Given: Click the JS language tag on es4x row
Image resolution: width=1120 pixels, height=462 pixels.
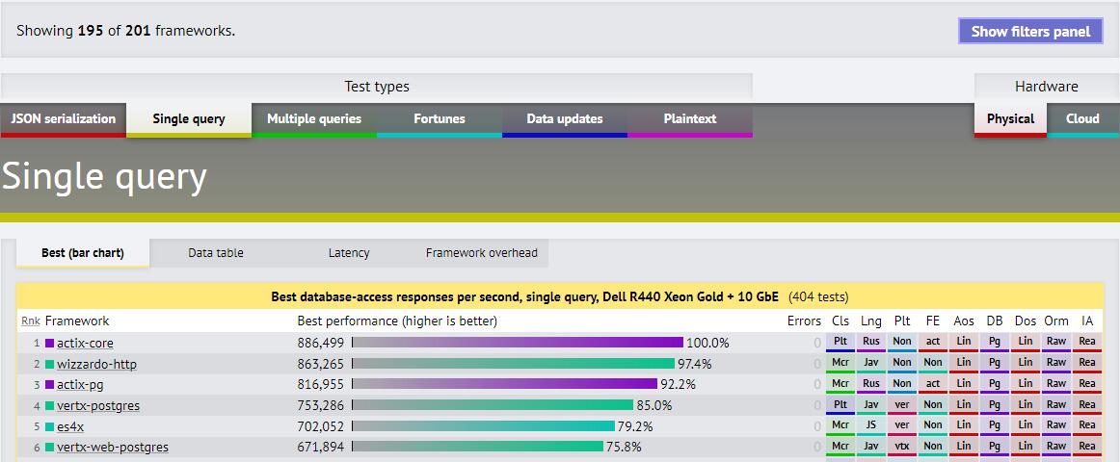Looking at the screenshot, I should pyautogui.click(x=871, y=425).
